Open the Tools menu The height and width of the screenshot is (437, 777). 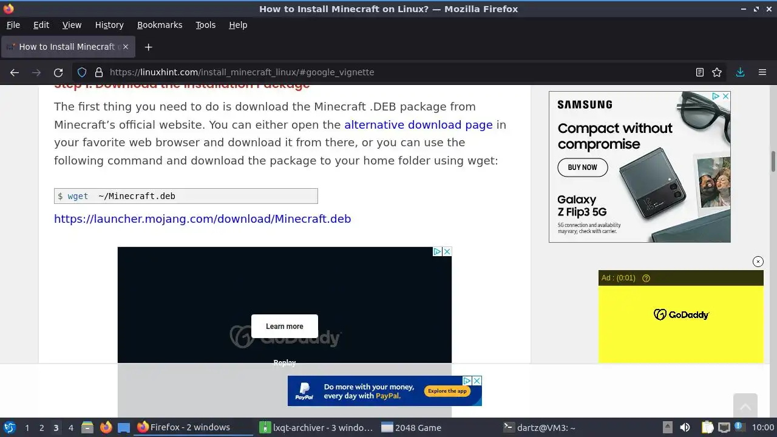coord(205,25)
